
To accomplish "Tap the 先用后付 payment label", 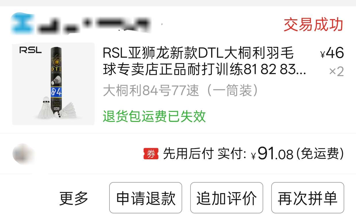I will (x=188, y=154).
